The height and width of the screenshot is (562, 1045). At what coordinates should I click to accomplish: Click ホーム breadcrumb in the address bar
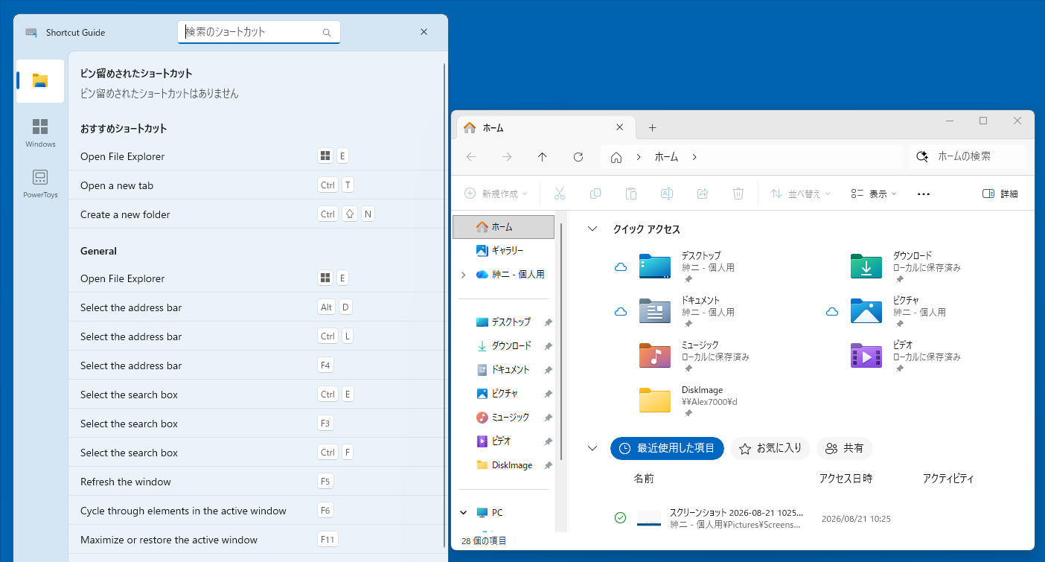(666, 157)
